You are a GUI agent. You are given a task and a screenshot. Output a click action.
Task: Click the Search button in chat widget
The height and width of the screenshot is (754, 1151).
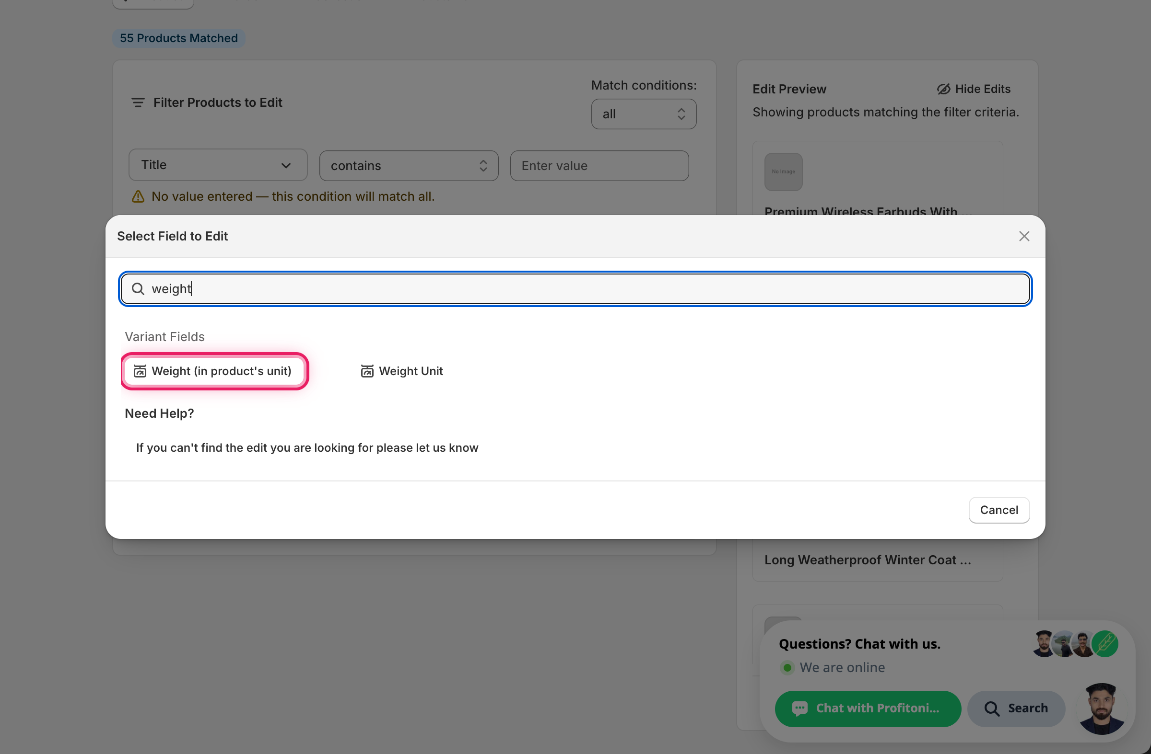pyautogui.click(x=1016, y=708)
